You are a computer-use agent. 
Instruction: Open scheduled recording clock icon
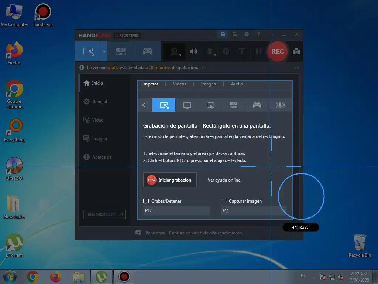(247, 34)
